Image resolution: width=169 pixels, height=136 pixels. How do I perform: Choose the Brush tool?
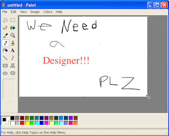13,43
